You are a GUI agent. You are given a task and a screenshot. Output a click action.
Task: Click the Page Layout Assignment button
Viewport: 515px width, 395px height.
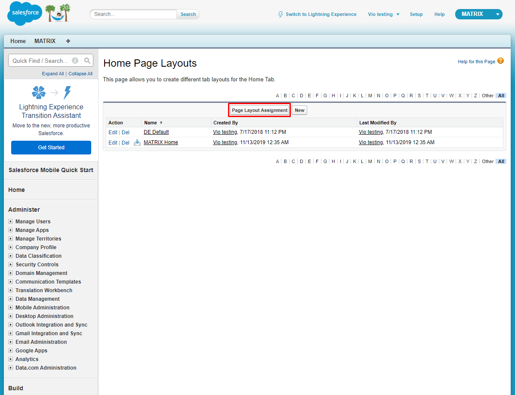(x=259, y=110)
